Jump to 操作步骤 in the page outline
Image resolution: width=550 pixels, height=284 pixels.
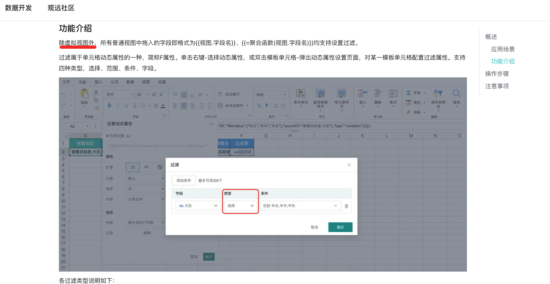pos(497,74)
